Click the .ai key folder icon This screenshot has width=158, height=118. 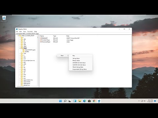(22, 66)
